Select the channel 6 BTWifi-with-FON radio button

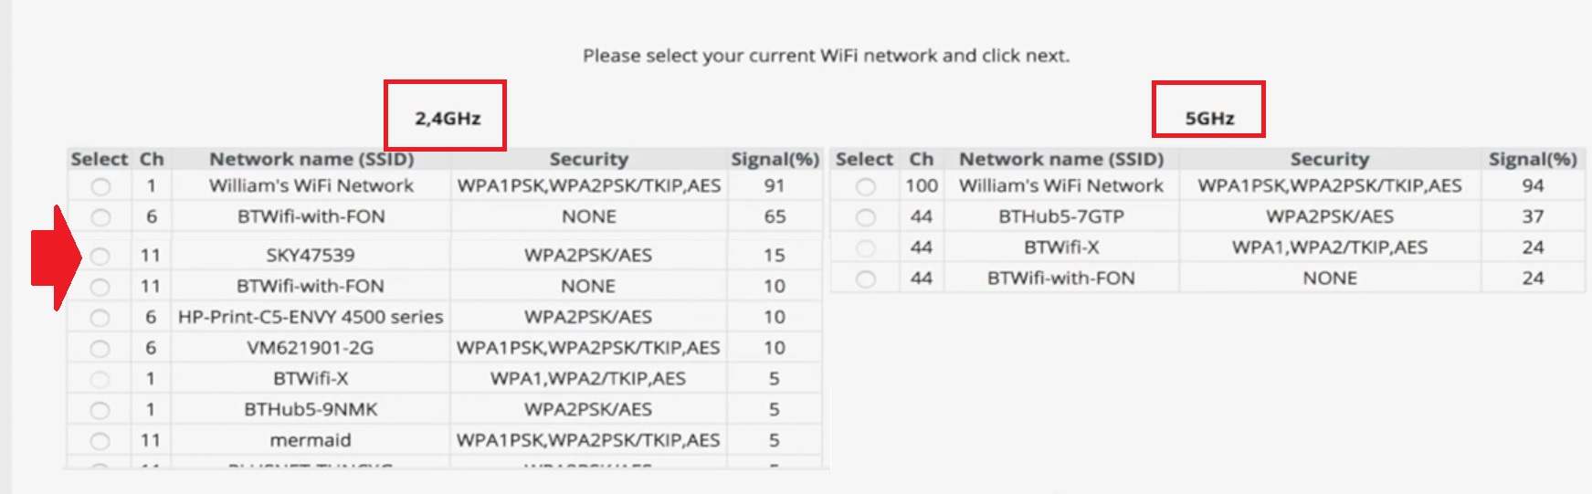(x=100, y=217)
